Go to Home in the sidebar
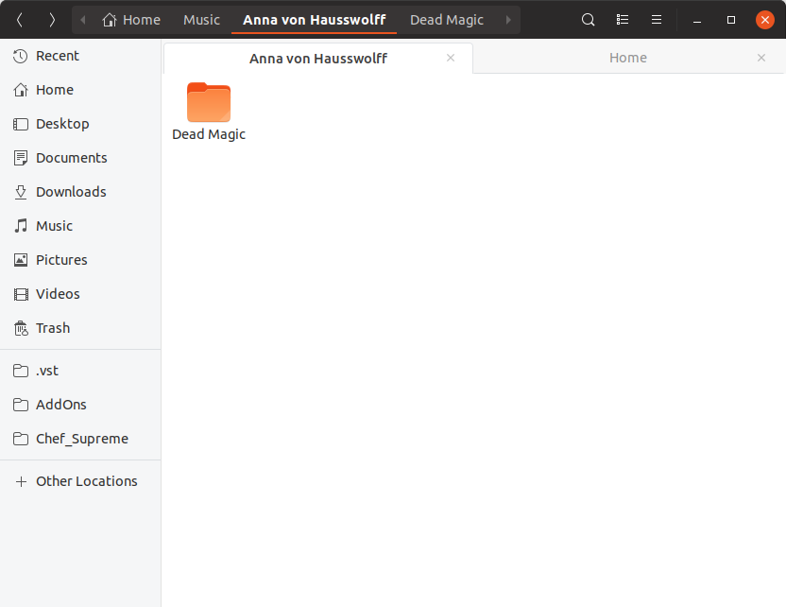The image size is (786, 607). pos(80,90)
